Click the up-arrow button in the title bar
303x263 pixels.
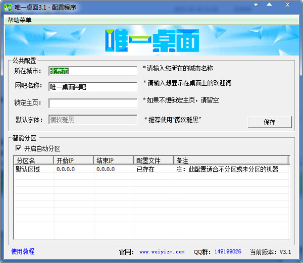click(269, 6)
